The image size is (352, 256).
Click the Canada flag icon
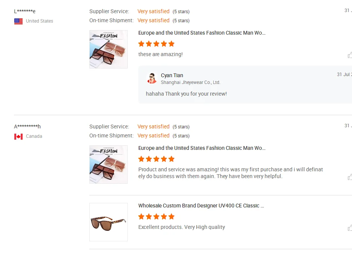18,137
